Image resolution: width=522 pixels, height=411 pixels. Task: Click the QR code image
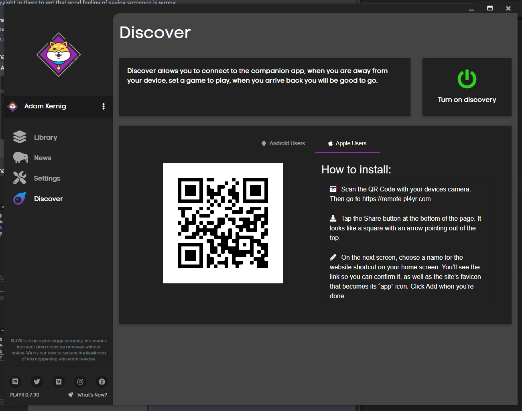[223, 223]
